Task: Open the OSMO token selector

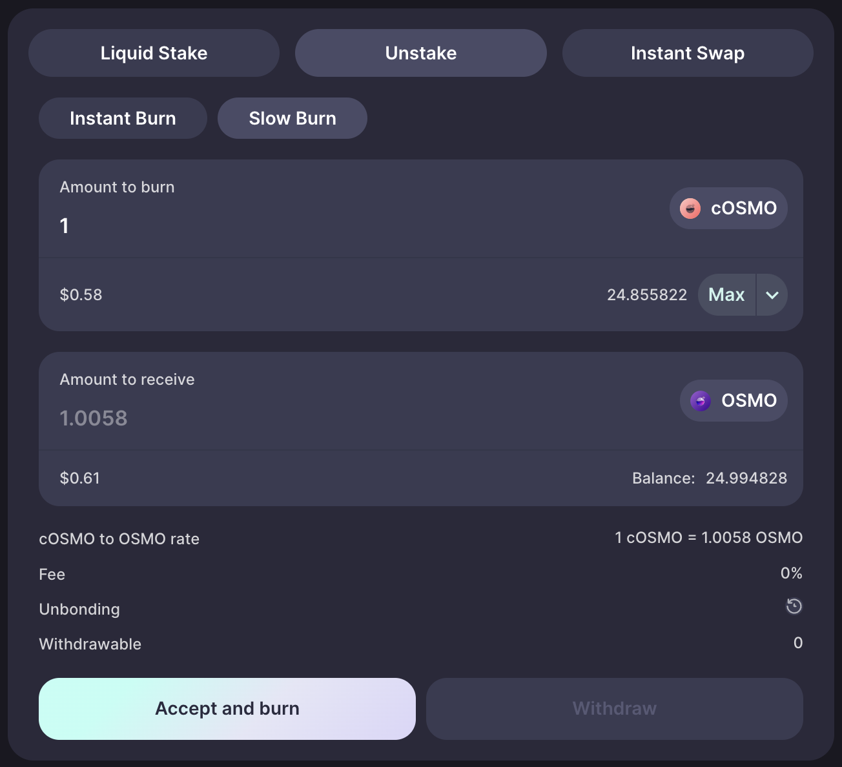Action: click(x=734, y=401)
